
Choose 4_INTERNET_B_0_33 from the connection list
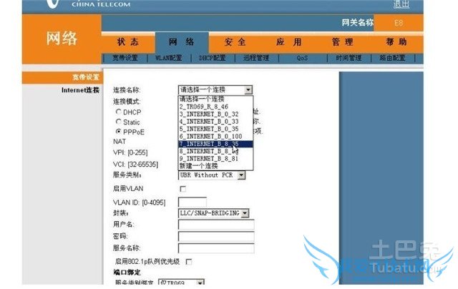coord(215,122)
